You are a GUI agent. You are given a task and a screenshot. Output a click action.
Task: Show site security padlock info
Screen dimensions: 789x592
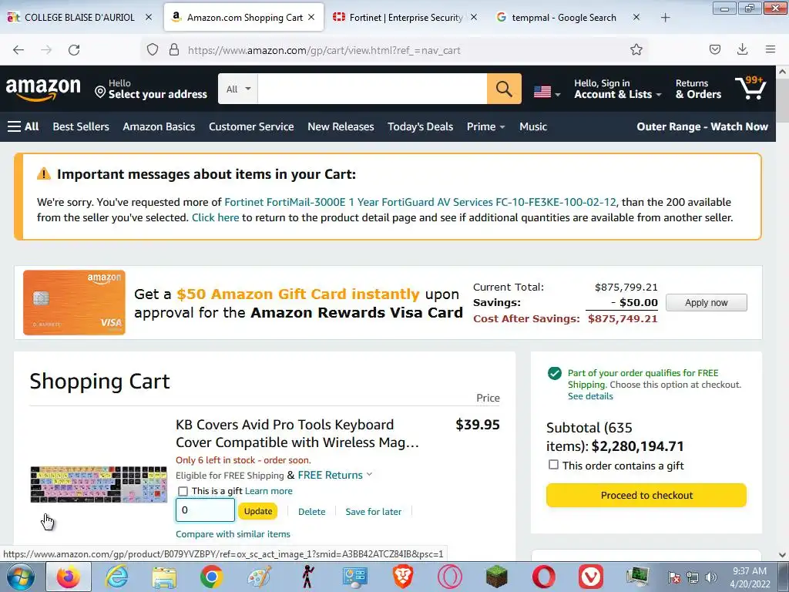tap(174, 50)
